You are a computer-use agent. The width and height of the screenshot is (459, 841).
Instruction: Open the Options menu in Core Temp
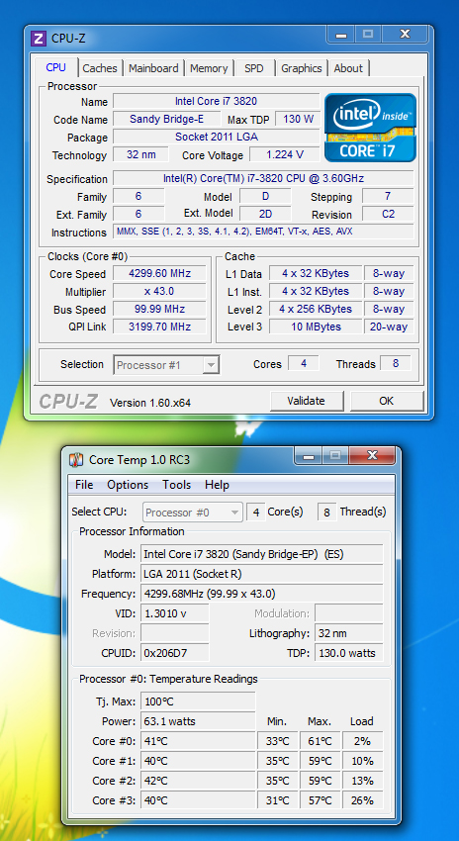coord(128,485)
